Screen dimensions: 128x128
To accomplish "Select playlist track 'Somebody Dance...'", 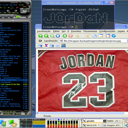I will (x=14, y=78).
